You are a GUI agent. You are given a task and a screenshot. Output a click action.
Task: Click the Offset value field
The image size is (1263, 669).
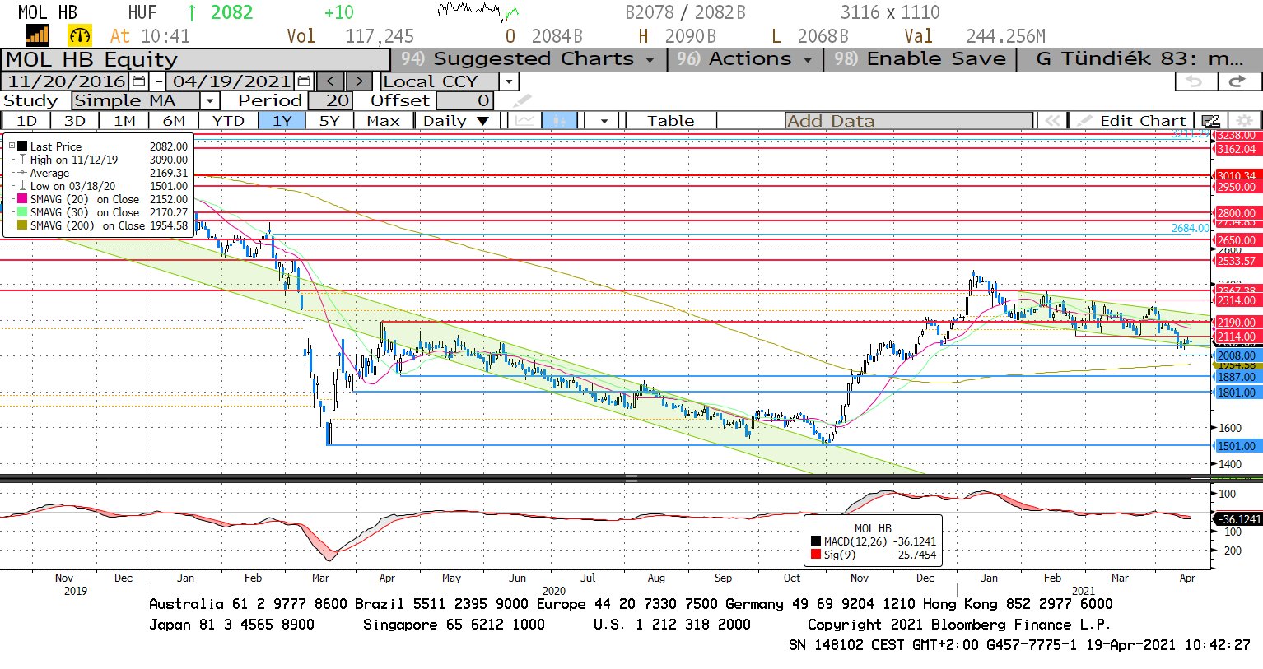pyautogui.click(x=464, y=101)
